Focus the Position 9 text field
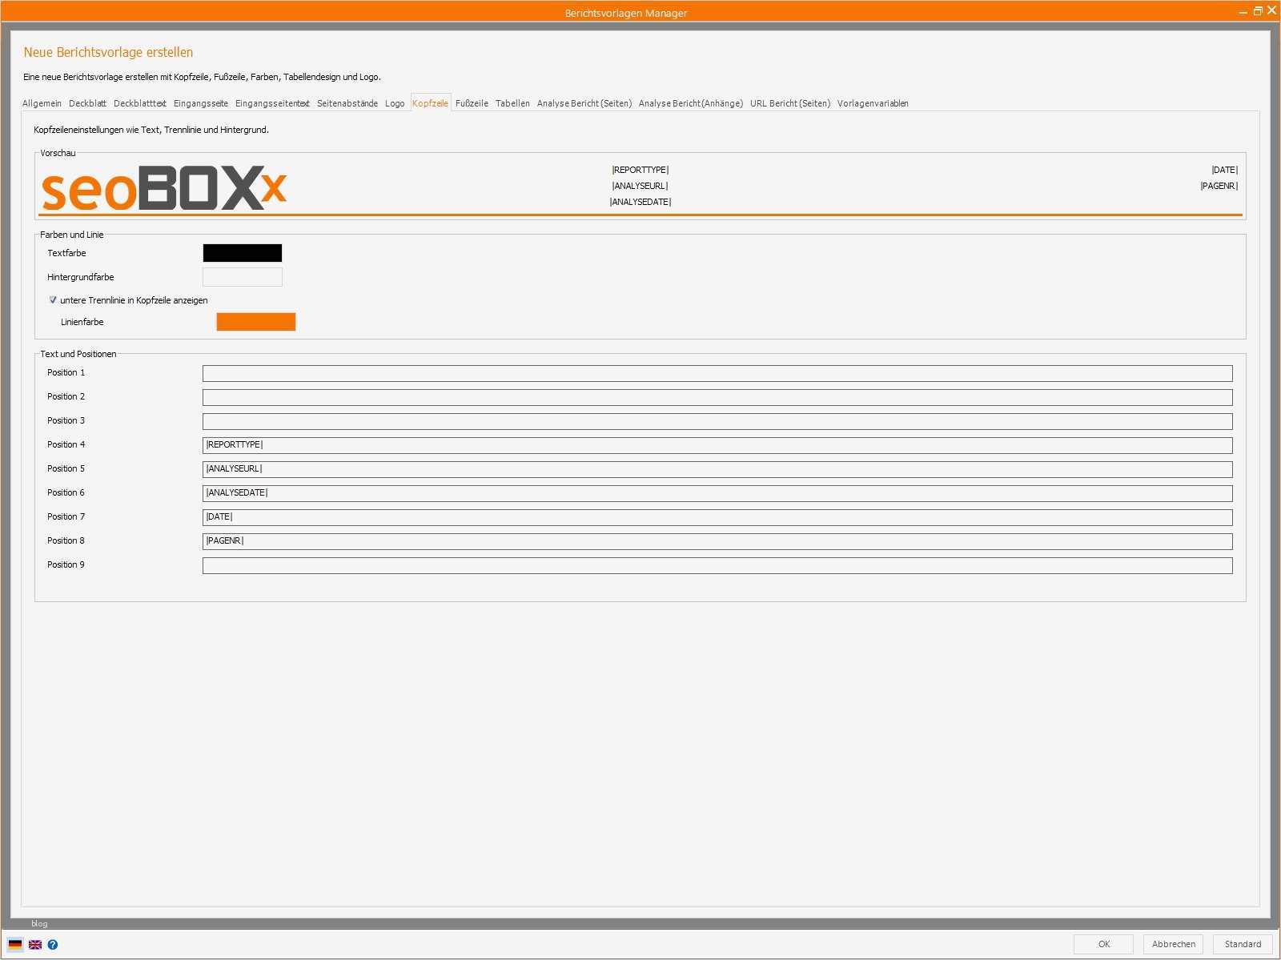 pyautogui.click(x=717, y=565)
